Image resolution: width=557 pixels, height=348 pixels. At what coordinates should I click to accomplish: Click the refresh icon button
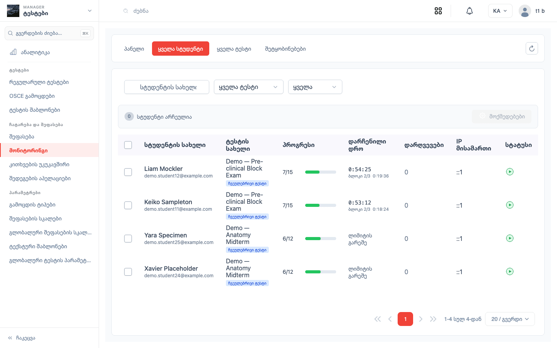532,48
